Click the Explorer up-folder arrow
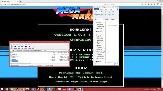 (102, 19)
